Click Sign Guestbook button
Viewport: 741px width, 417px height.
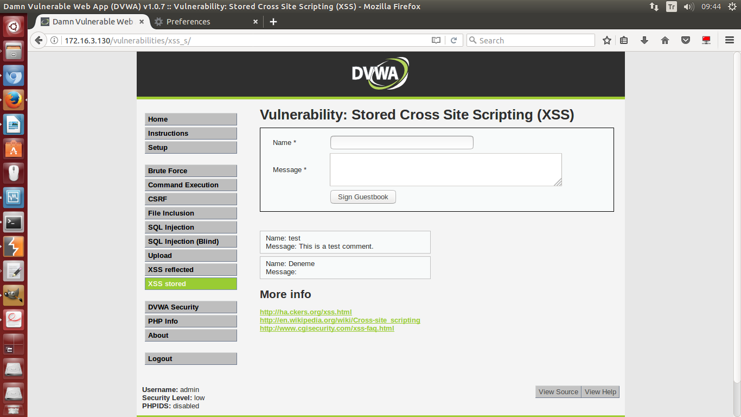(x=363, y=197)
